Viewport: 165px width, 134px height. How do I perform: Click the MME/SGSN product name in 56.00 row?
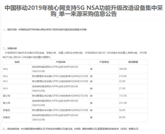[60, 110]
